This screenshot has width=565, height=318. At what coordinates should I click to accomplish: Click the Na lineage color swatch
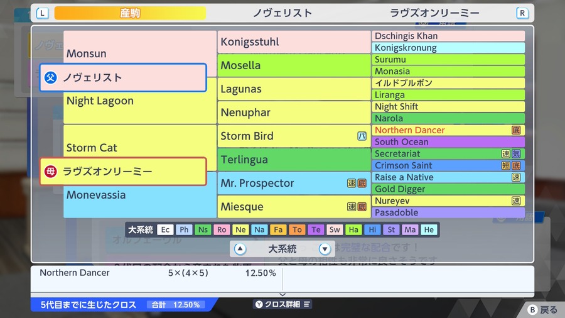point(259,229)
